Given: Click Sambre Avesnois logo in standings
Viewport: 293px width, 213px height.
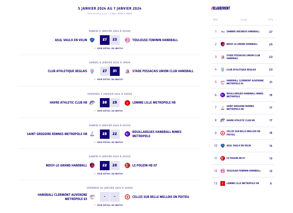Looking at the screenshot, I should [x=222, y=31].
